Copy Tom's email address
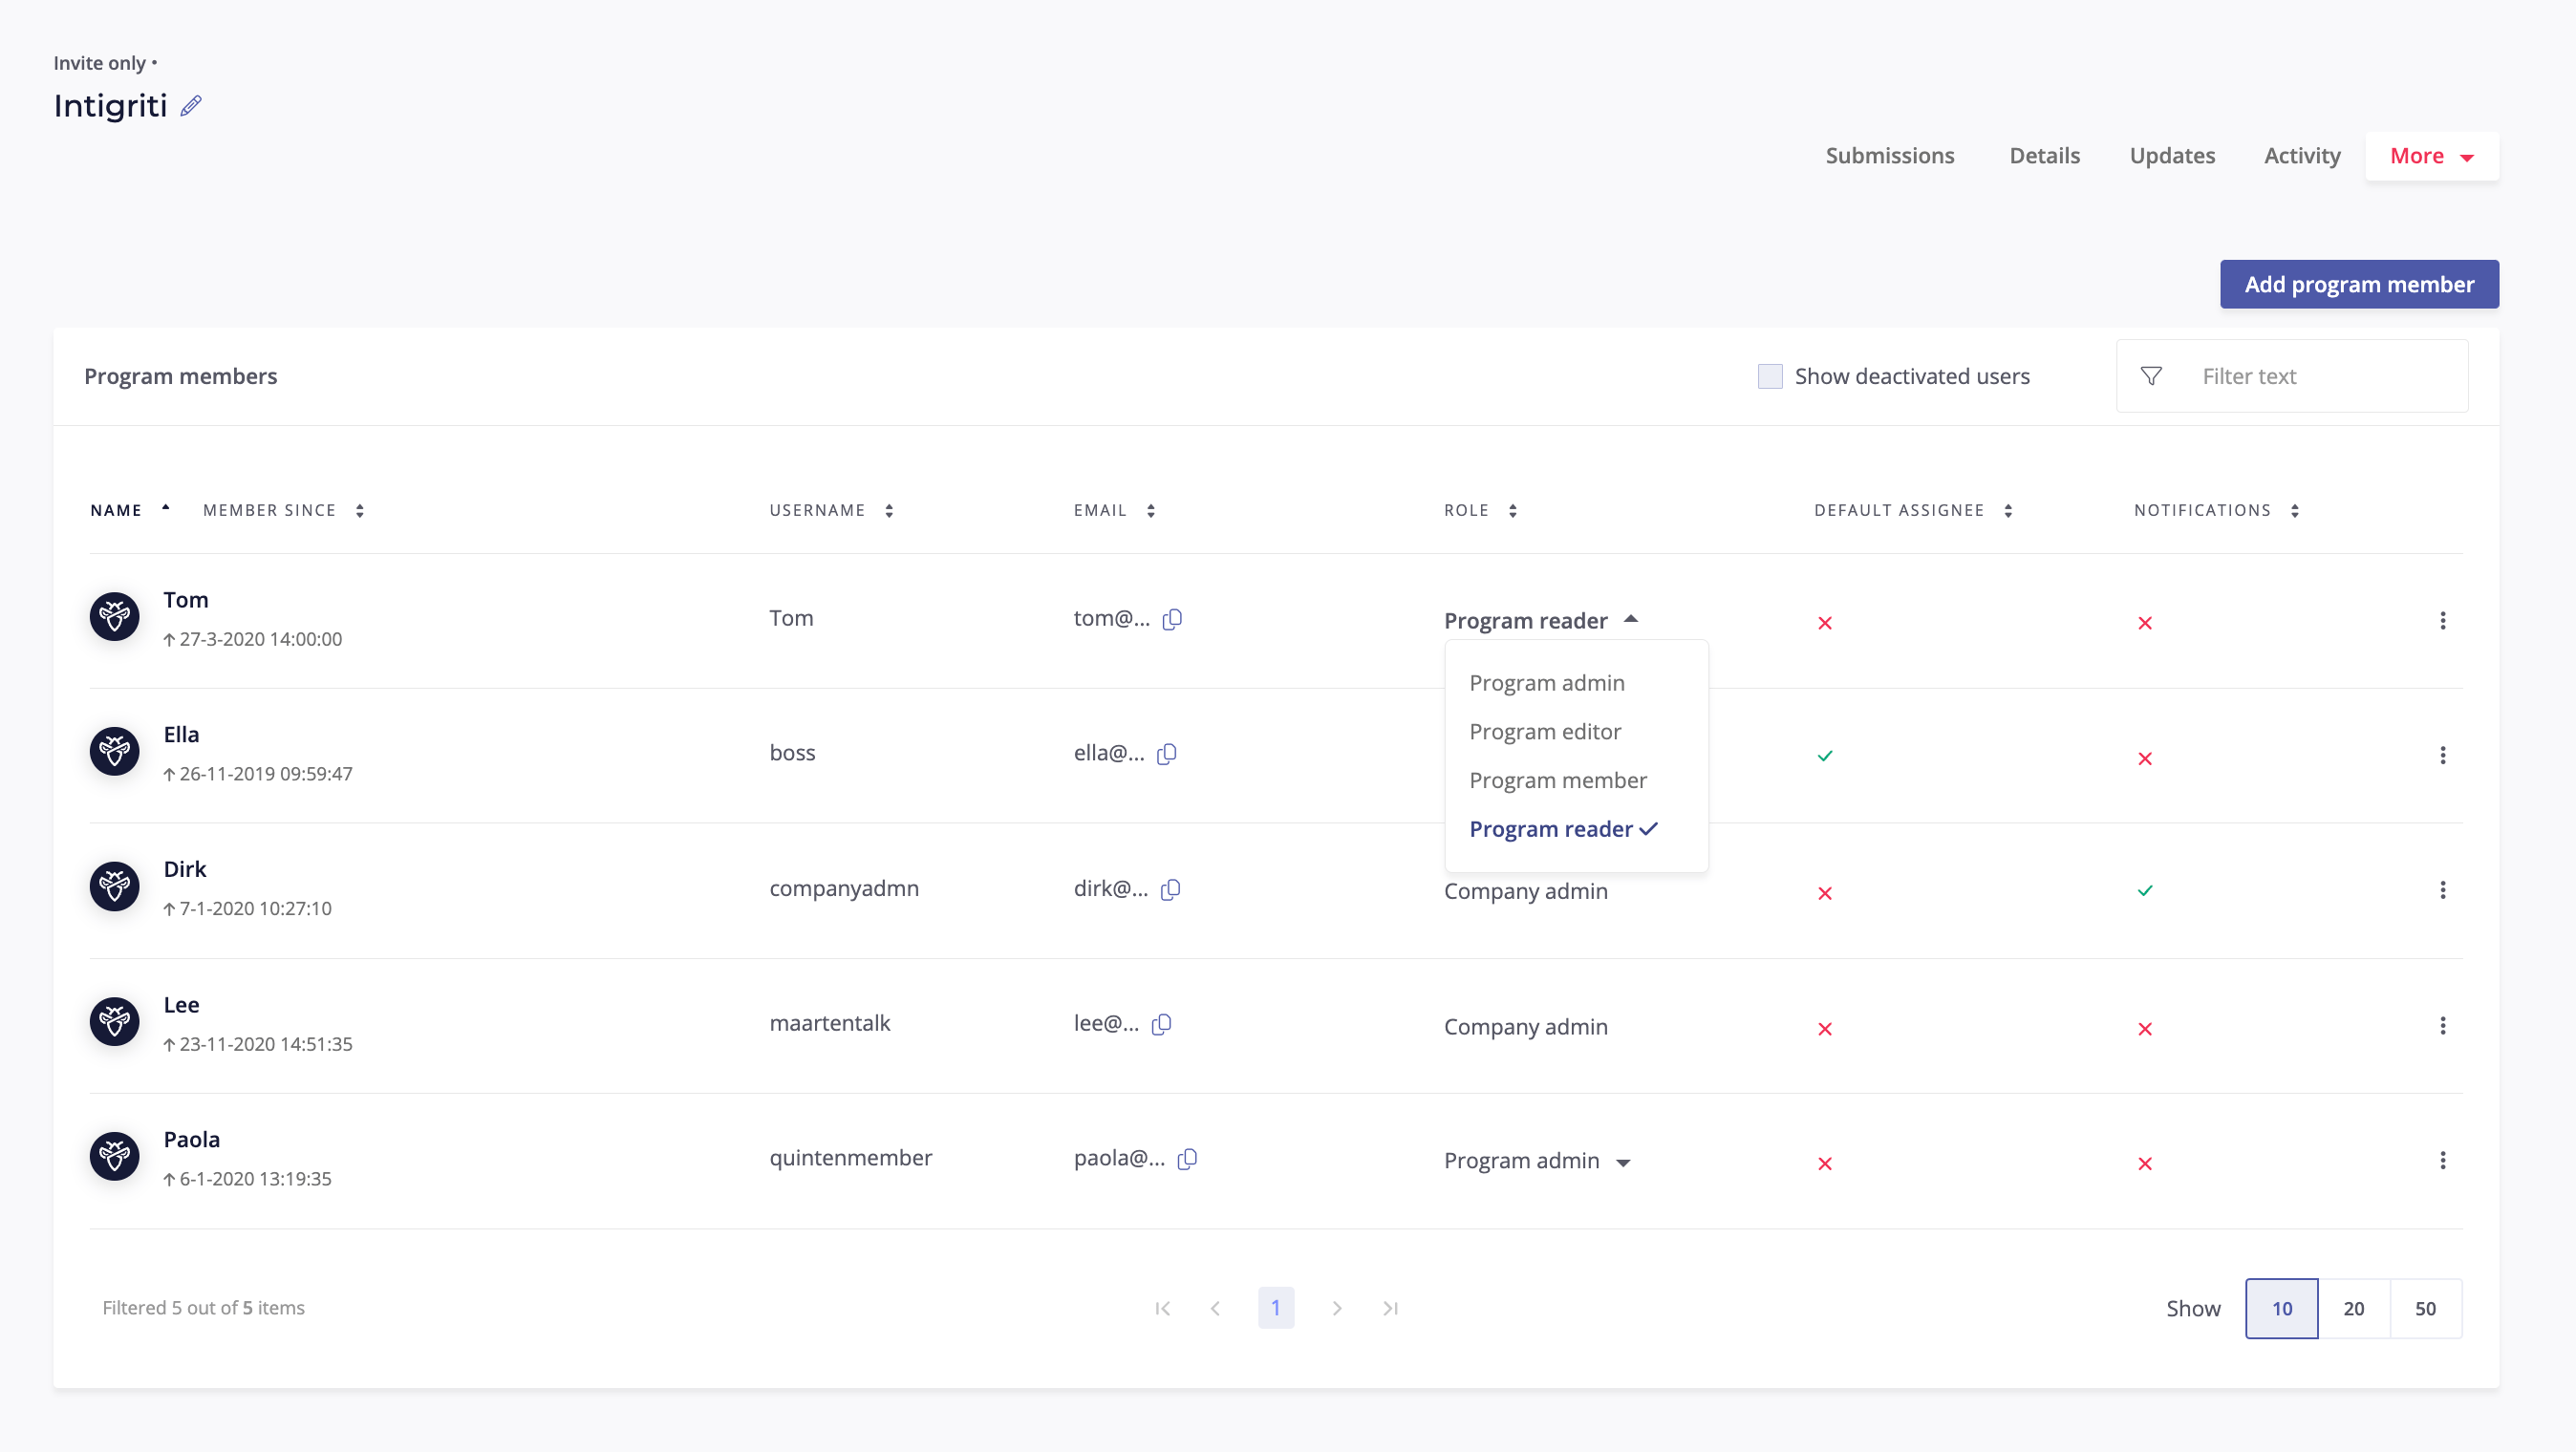 click(1173, 619)
